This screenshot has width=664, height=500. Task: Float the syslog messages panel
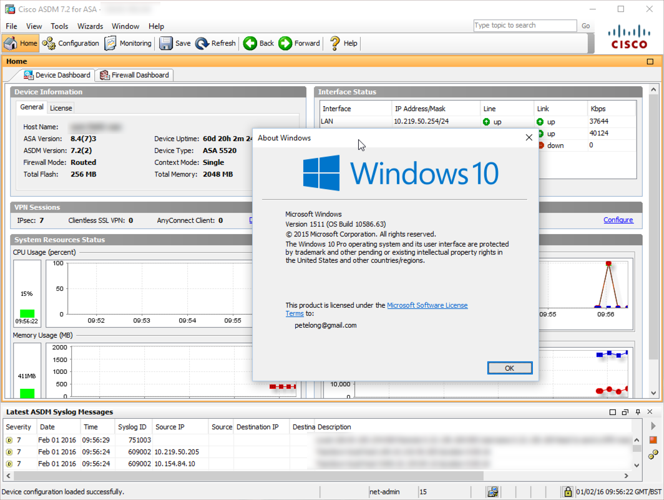625,412
